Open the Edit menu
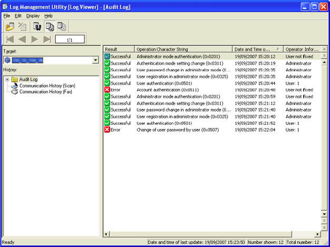 [x=18, y=16]
